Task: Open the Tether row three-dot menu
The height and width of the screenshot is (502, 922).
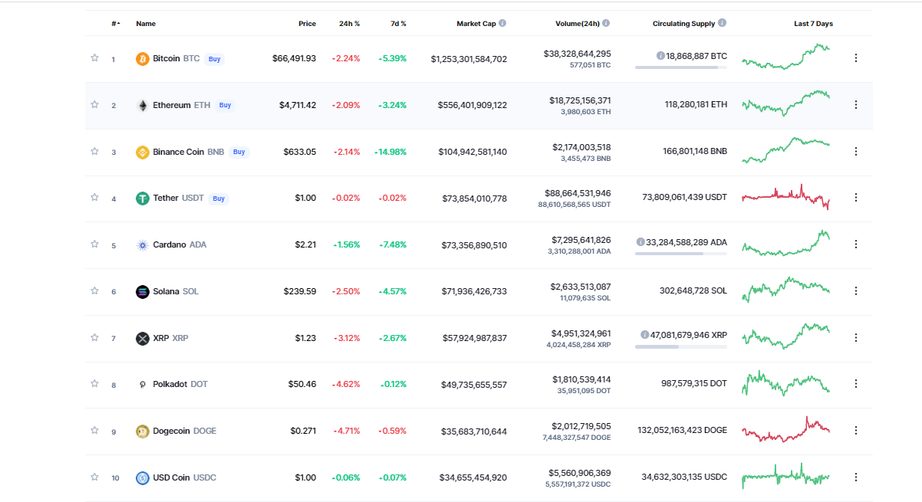Action: tap(856, 197)
